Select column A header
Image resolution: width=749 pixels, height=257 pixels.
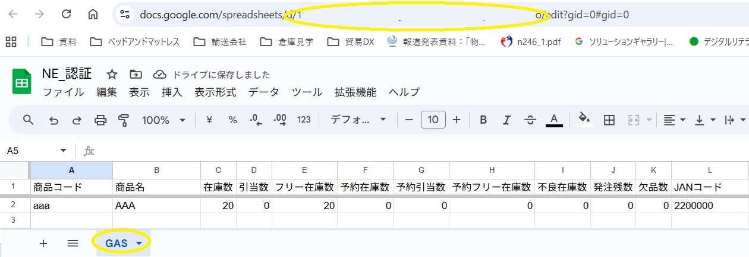[71, 170]
